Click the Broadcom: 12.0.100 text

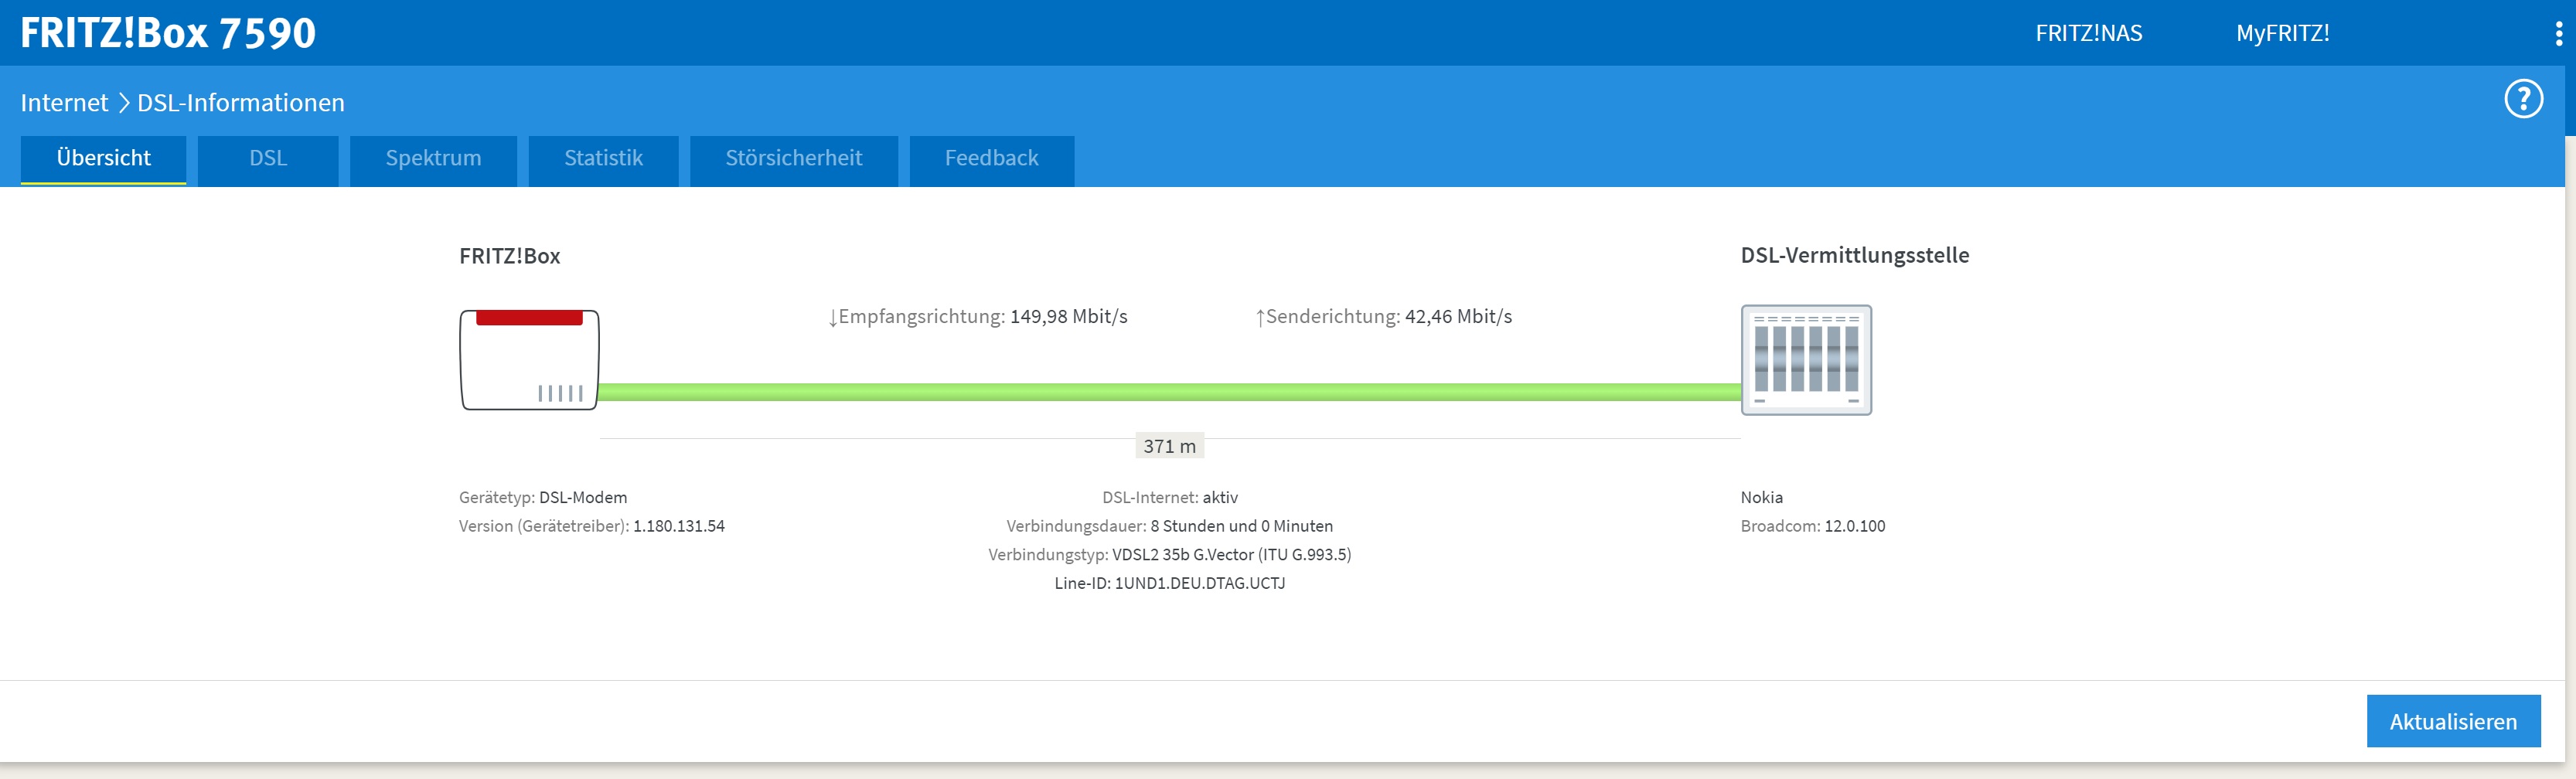(1812, 526)
